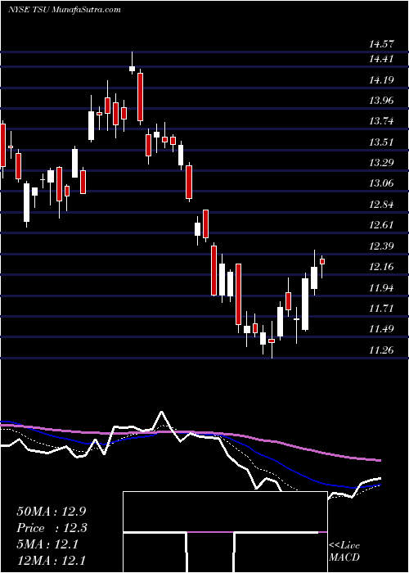
Task: Click the 14.57 price level label
Action: (381, 44)
